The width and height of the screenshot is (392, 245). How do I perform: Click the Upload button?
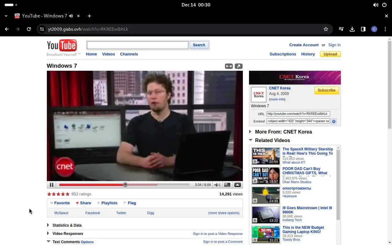coord(330,54)
